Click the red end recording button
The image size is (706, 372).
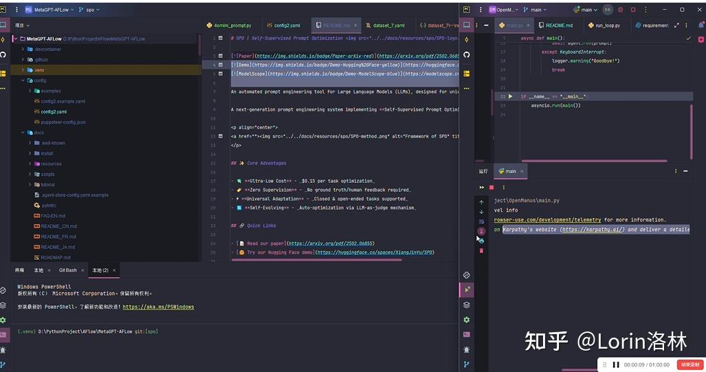690,364
